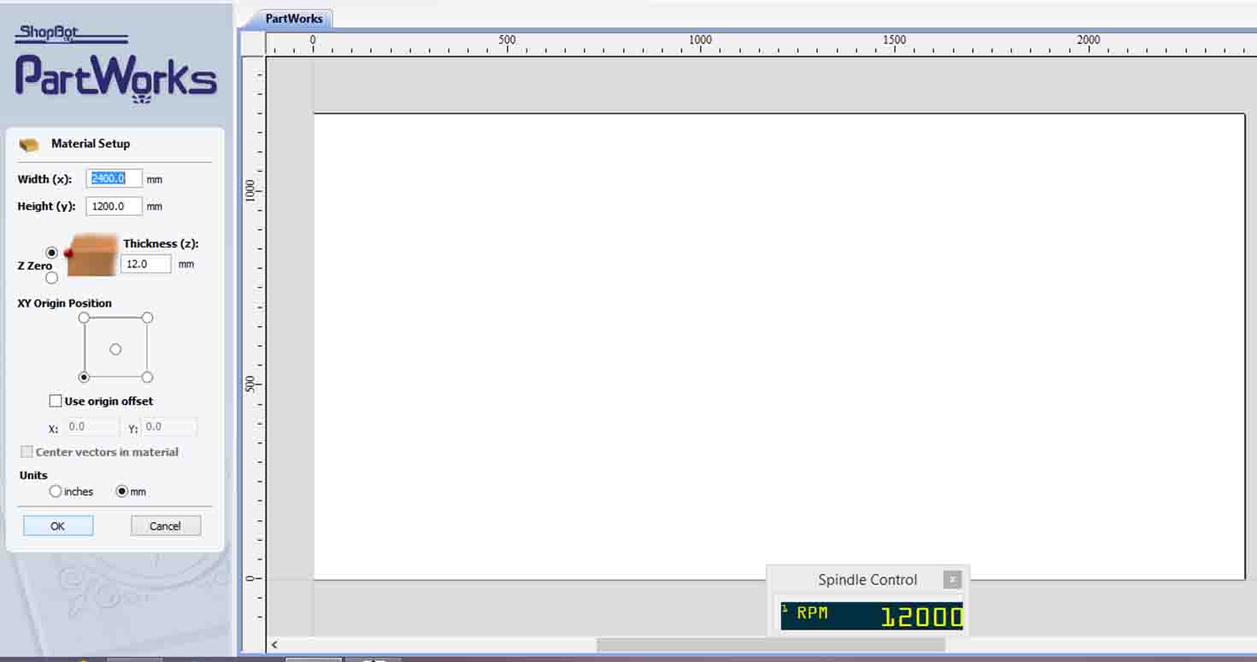The width and height of the screenshot is (1257, 662).
Task: Select mm units
Action: (x=121, y=491)
